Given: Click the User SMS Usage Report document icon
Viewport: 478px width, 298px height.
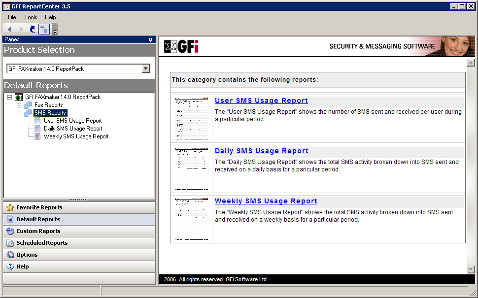Looking at the screenshot, I should point(37,121).
